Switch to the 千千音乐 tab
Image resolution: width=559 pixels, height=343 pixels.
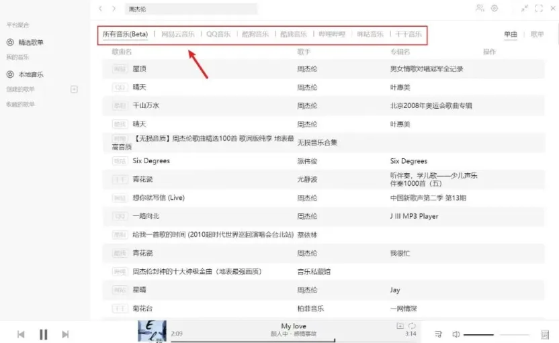tap(408, 34)
